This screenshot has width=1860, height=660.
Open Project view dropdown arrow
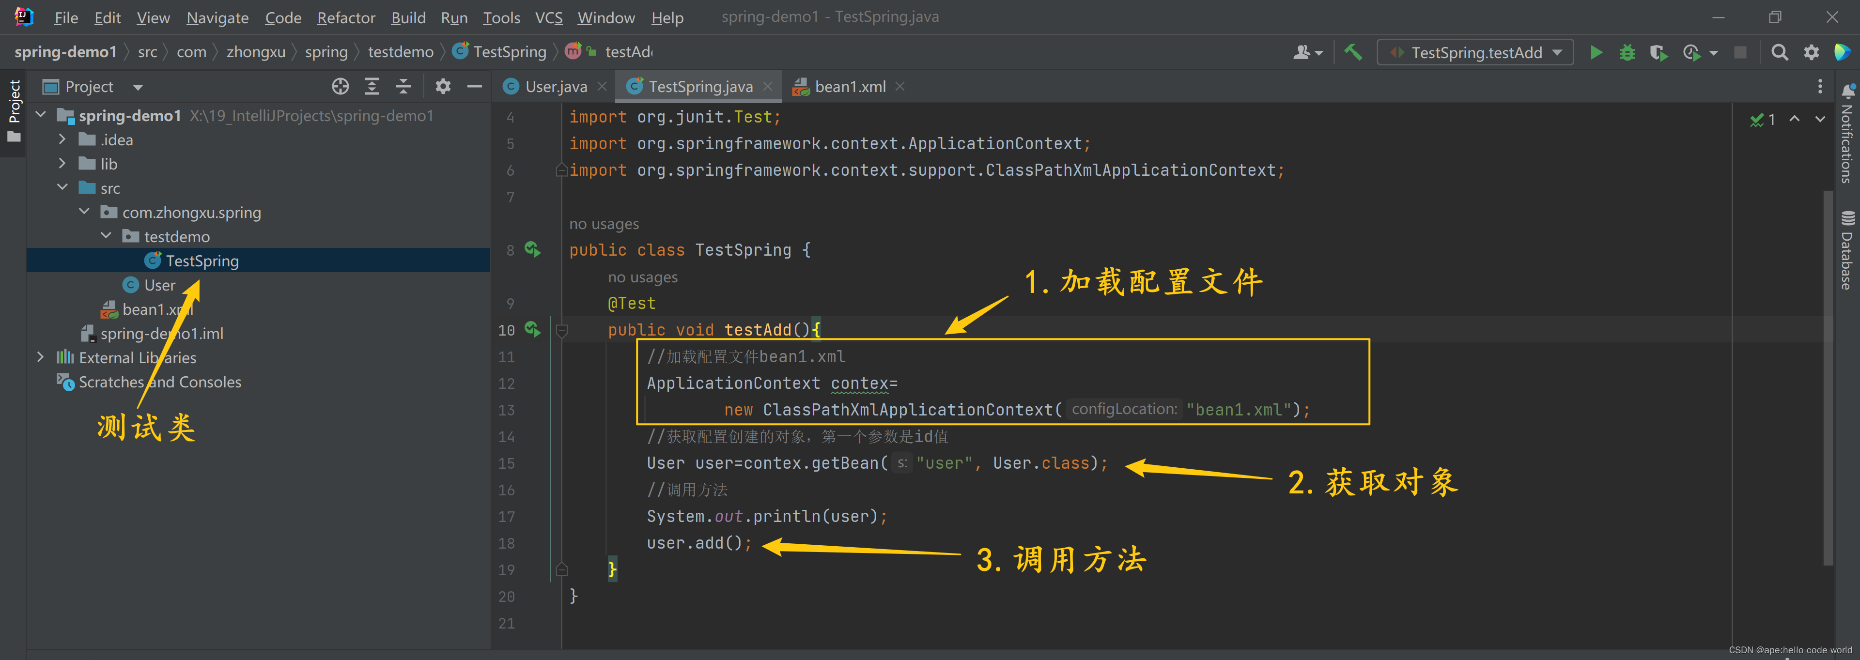138,87
